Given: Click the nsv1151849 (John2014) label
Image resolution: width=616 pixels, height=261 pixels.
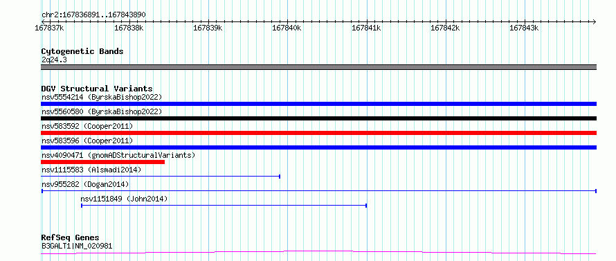Looking at the screenshot, I should pos(124,199).
